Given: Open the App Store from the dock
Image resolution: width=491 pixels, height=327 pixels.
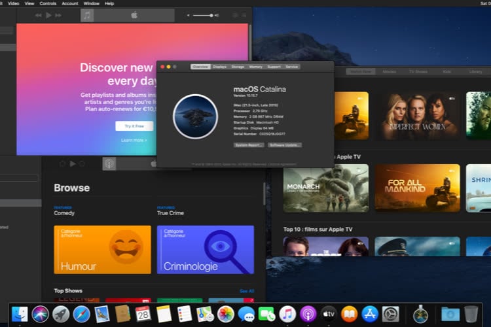Looking at the screenshot, I should (370, 314).
